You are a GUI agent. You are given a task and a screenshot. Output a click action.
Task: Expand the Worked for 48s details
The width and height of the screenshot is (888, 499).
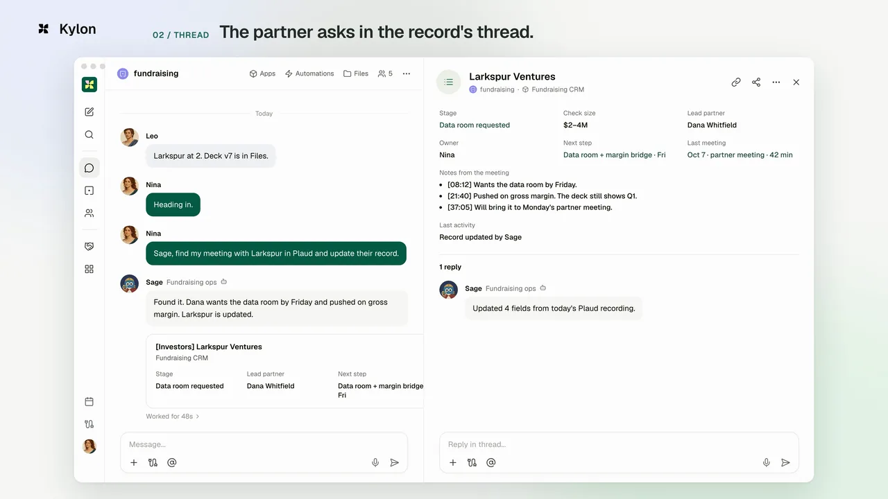coord(173,417)
